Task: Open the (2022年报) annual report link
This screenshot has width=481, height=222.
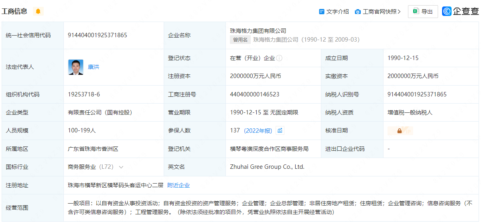Action: (x=258, y=130)
